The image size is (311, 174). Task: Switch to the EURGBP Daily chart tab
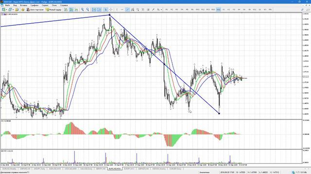(x=175, y=169)
